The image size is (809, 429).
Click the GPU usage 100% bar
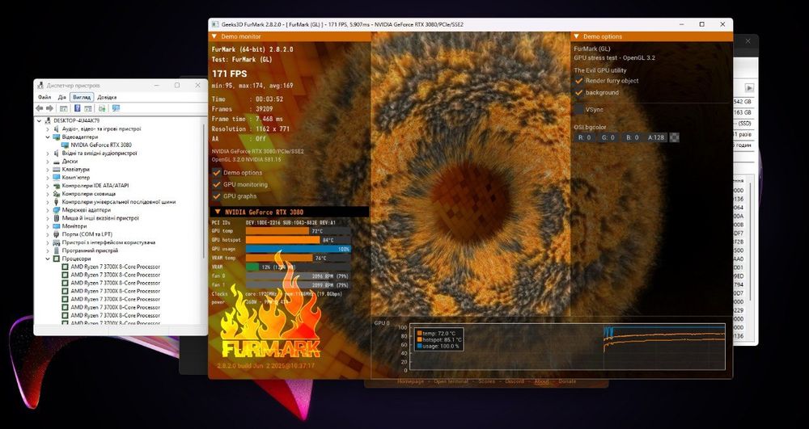(299, 249)
